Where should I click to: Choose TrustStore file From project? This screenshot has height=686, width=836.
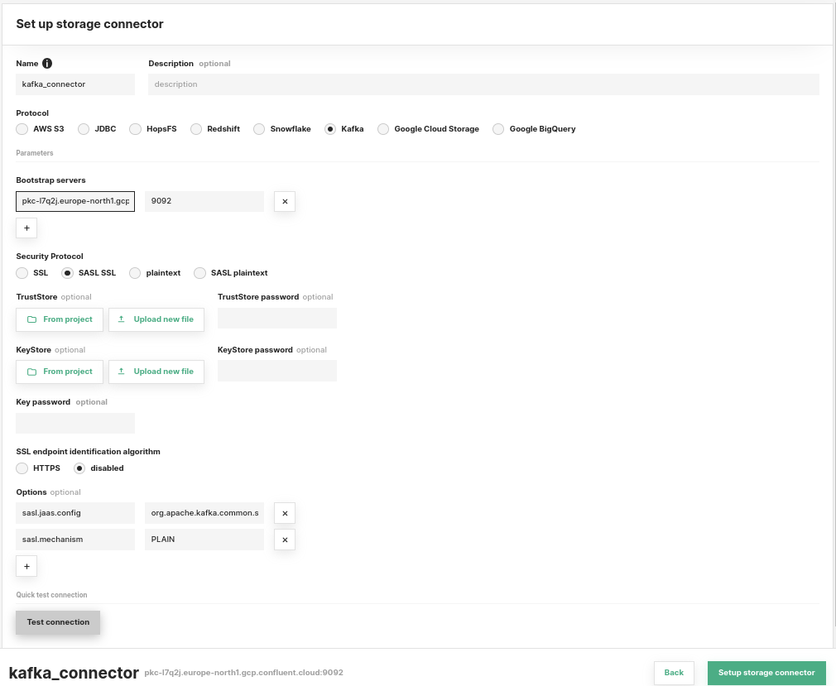60,319
